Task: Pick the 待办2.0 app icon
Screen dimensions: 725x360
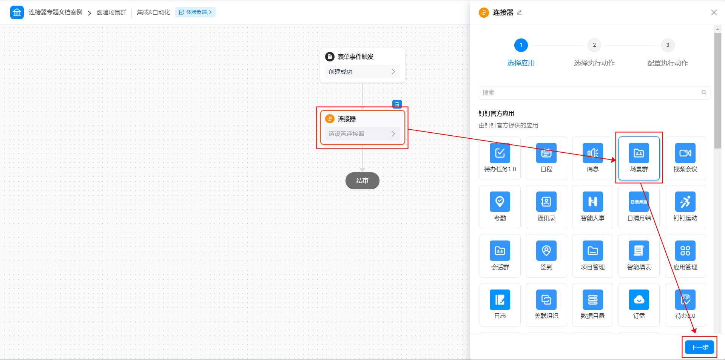Action: tap(685, 300)
